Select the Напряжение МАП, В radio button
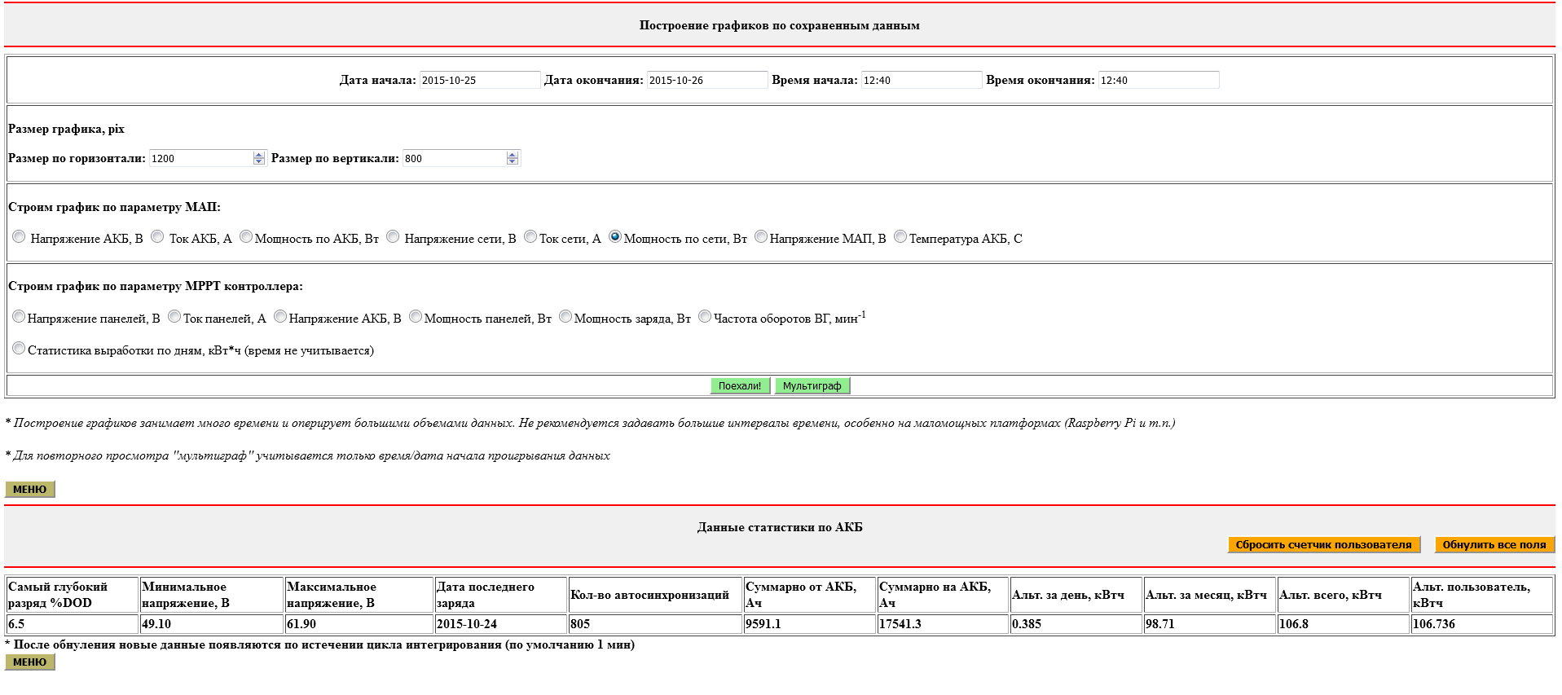This screenshot has width=1562, height=695. point(761,237)
